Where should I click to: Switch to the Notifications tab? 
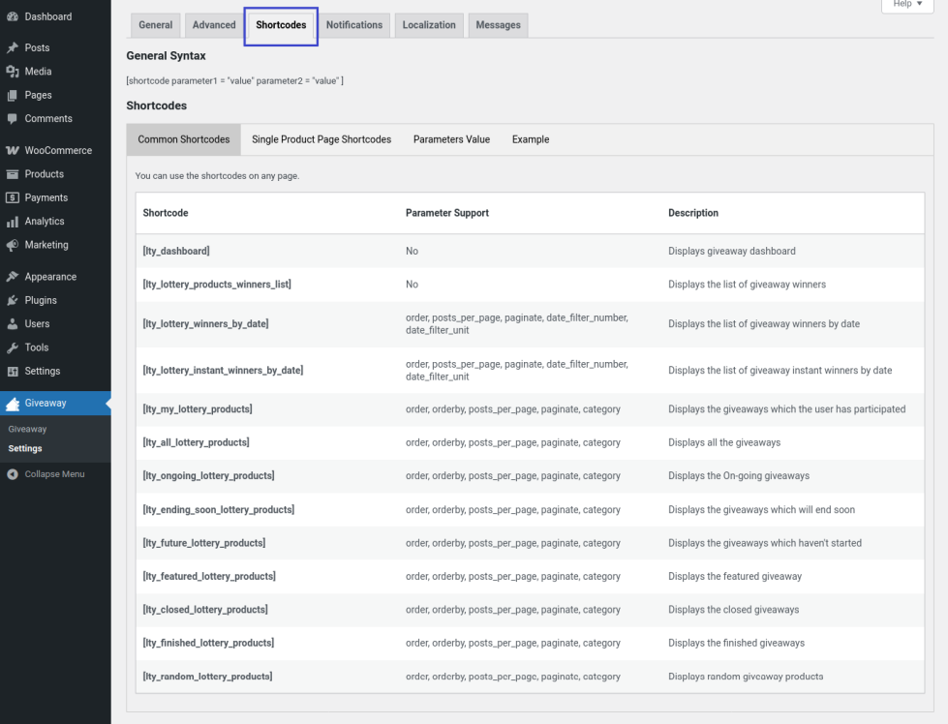(x=353, y=25)
